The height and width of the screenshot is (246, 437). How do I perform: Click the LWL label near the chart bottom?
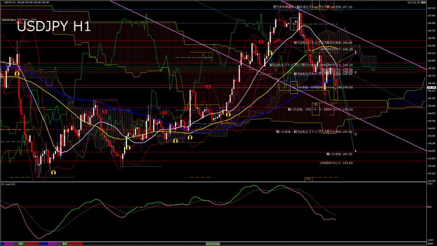[x=308, y=179]
